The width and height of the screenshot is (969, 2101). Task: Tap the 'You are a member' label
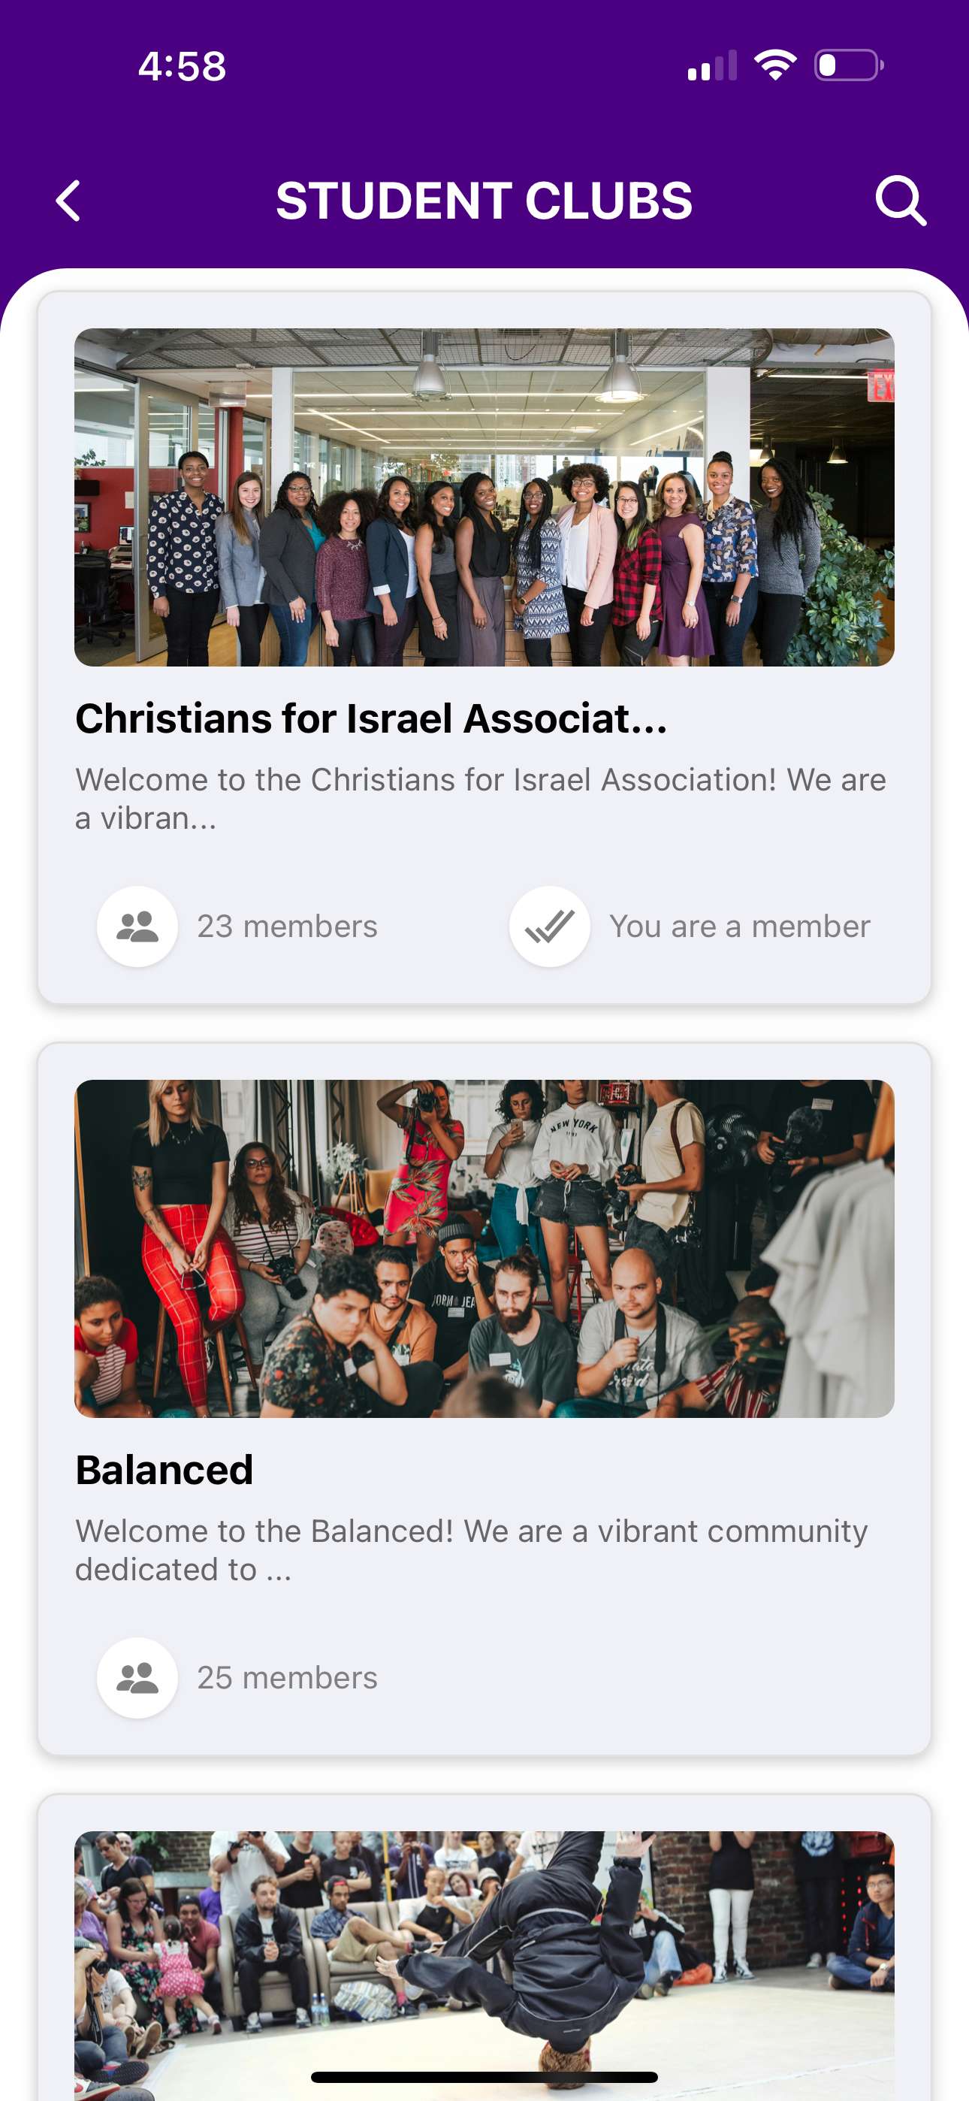click(x=739, y=927)
